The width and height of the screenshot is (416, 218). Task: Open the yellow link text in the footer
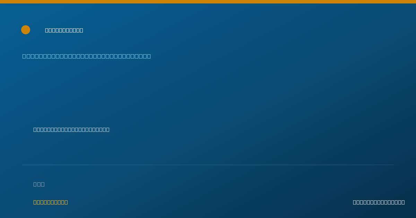tap(51, 202)
